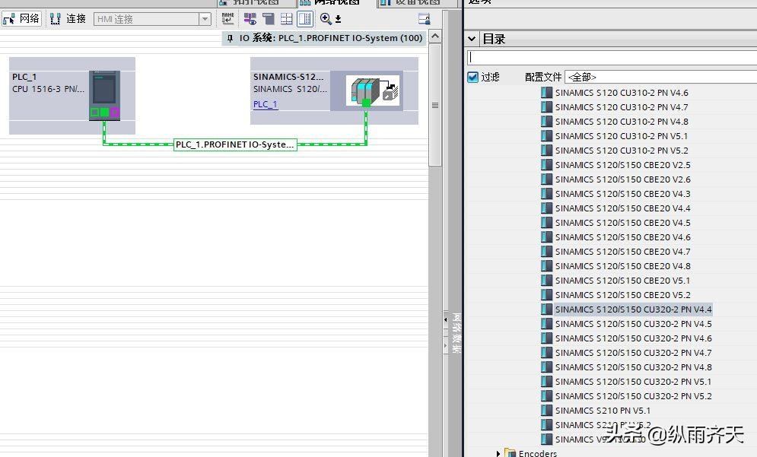Viewport: 757px width, 457px height.
Task: Switch to the 网络视图 tab
Action: [x=336, y=2]
